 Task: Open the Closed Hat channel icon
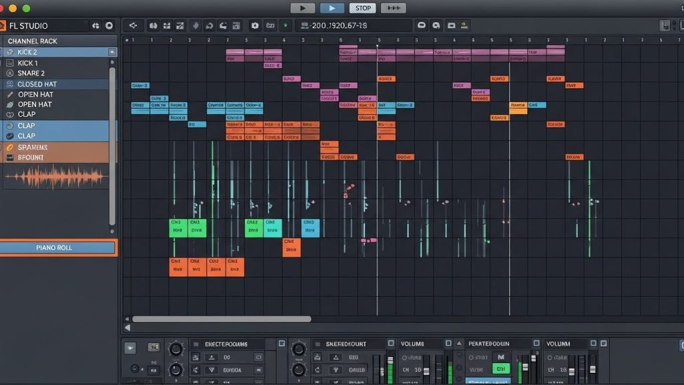point(9,84)
